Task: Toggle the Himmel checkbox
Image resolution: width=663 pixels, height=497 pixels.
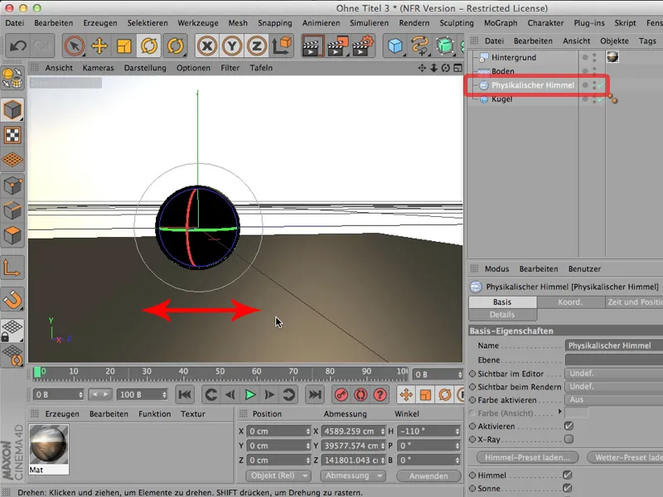Action: click(568, 475)
